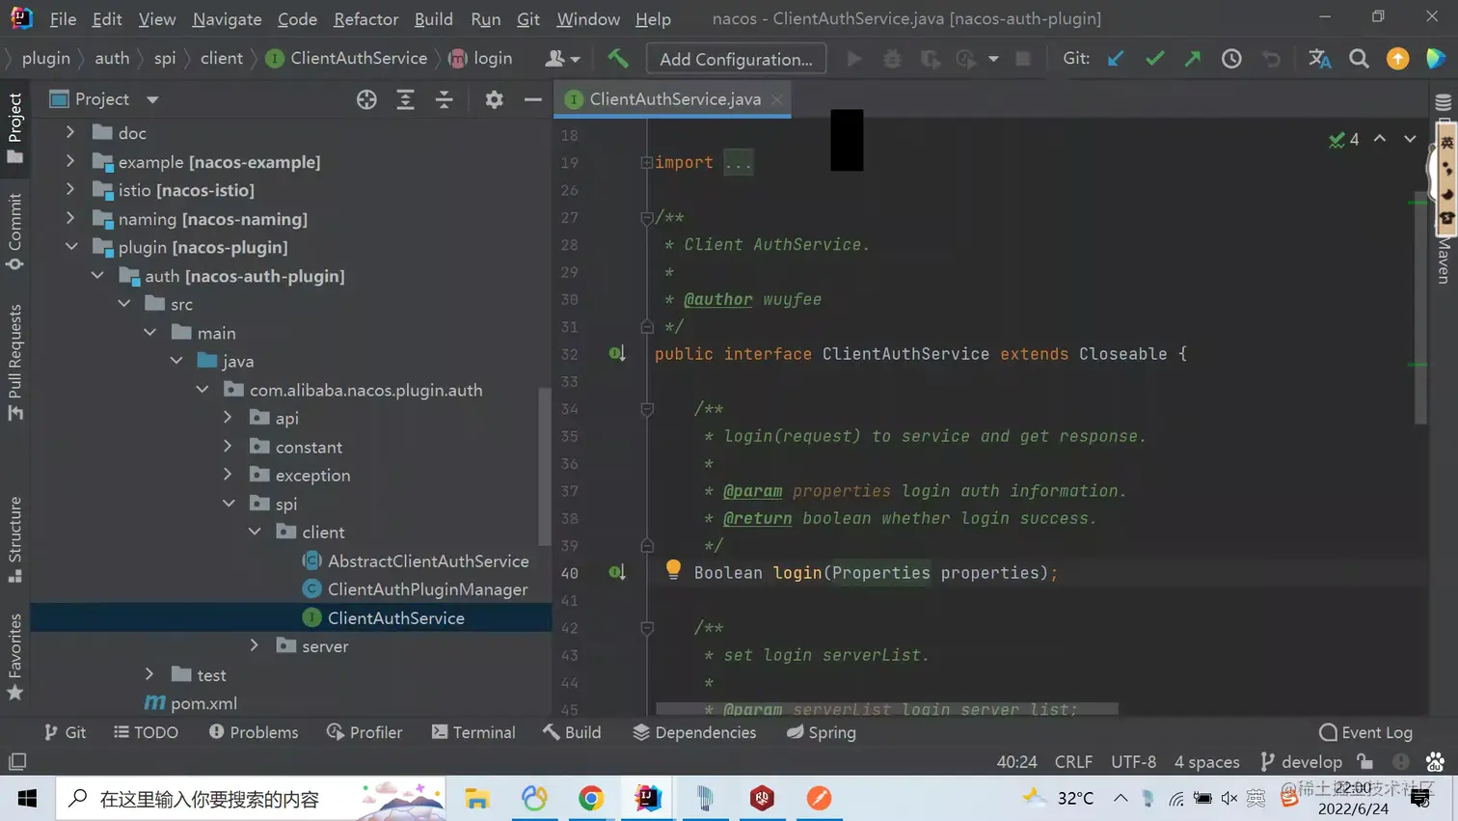Toggle the Pull Requests sidebar tab
This screenshot has height=821, width=1458.
click(14, 363)
